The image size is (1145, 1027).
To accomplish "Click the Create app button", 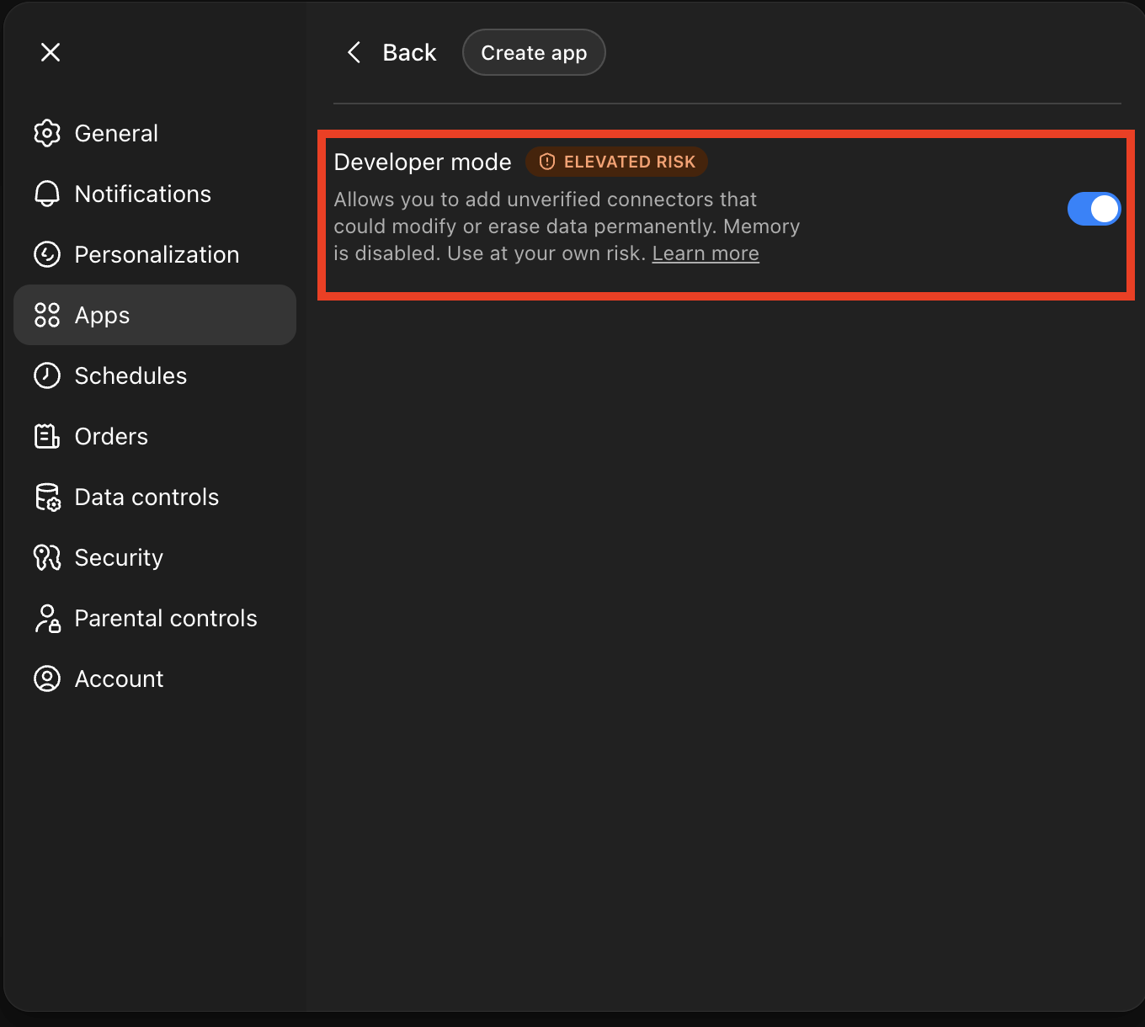I will pos(534,52).
